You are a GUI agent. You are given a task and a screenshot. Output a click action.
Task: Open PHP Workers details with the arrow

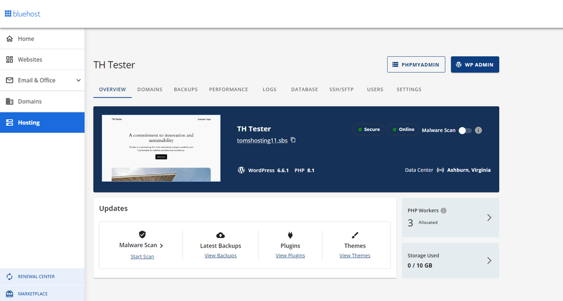pyautogui.click(x=489, y=217)
